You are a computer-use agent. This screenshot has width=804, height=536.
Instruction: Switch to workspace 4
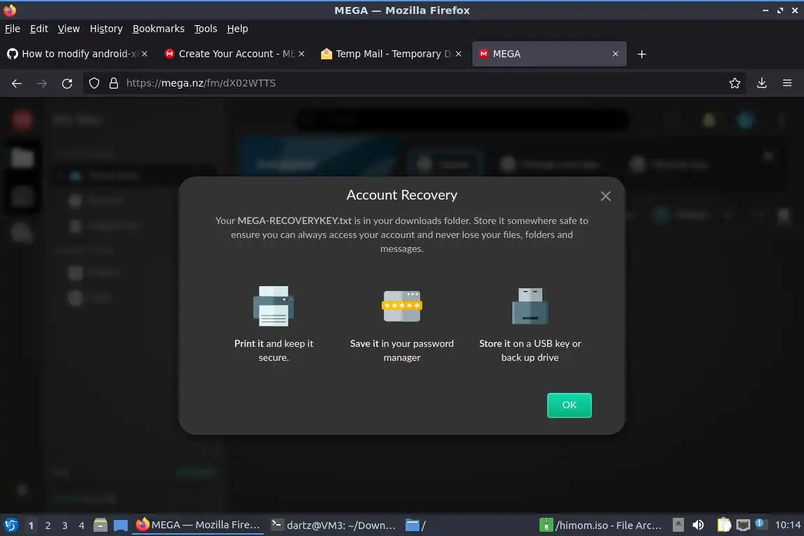tap(82, 526)
